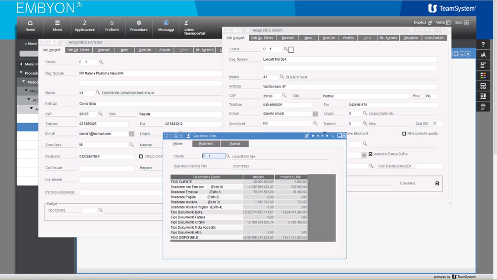This screenshot has width=497, height=280.
Task: Toggle the Considera checkbox
Action: [437, 183]
